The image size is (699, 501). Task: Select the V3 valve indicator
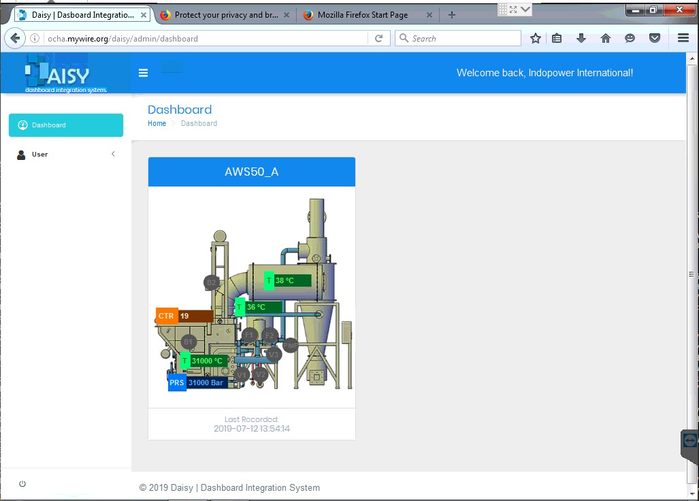point(274,354)
